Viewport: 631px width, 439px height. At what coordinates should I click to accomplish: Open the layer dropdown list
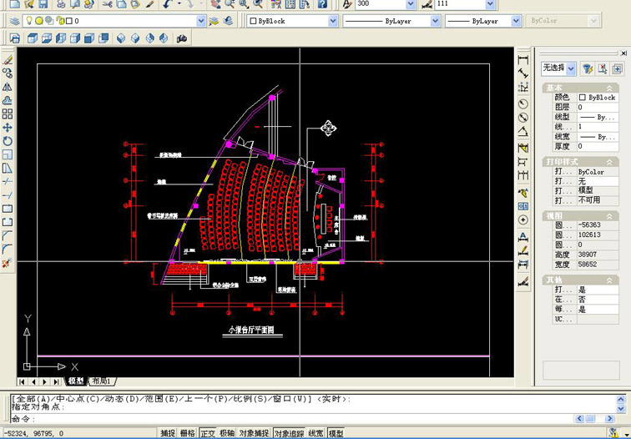coord(201,21)
